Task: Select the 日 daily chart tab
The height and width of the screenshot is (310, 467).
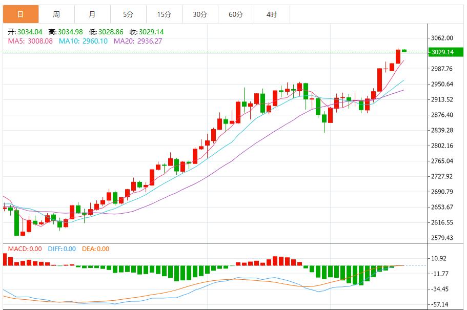Action: tap(21, 14)
